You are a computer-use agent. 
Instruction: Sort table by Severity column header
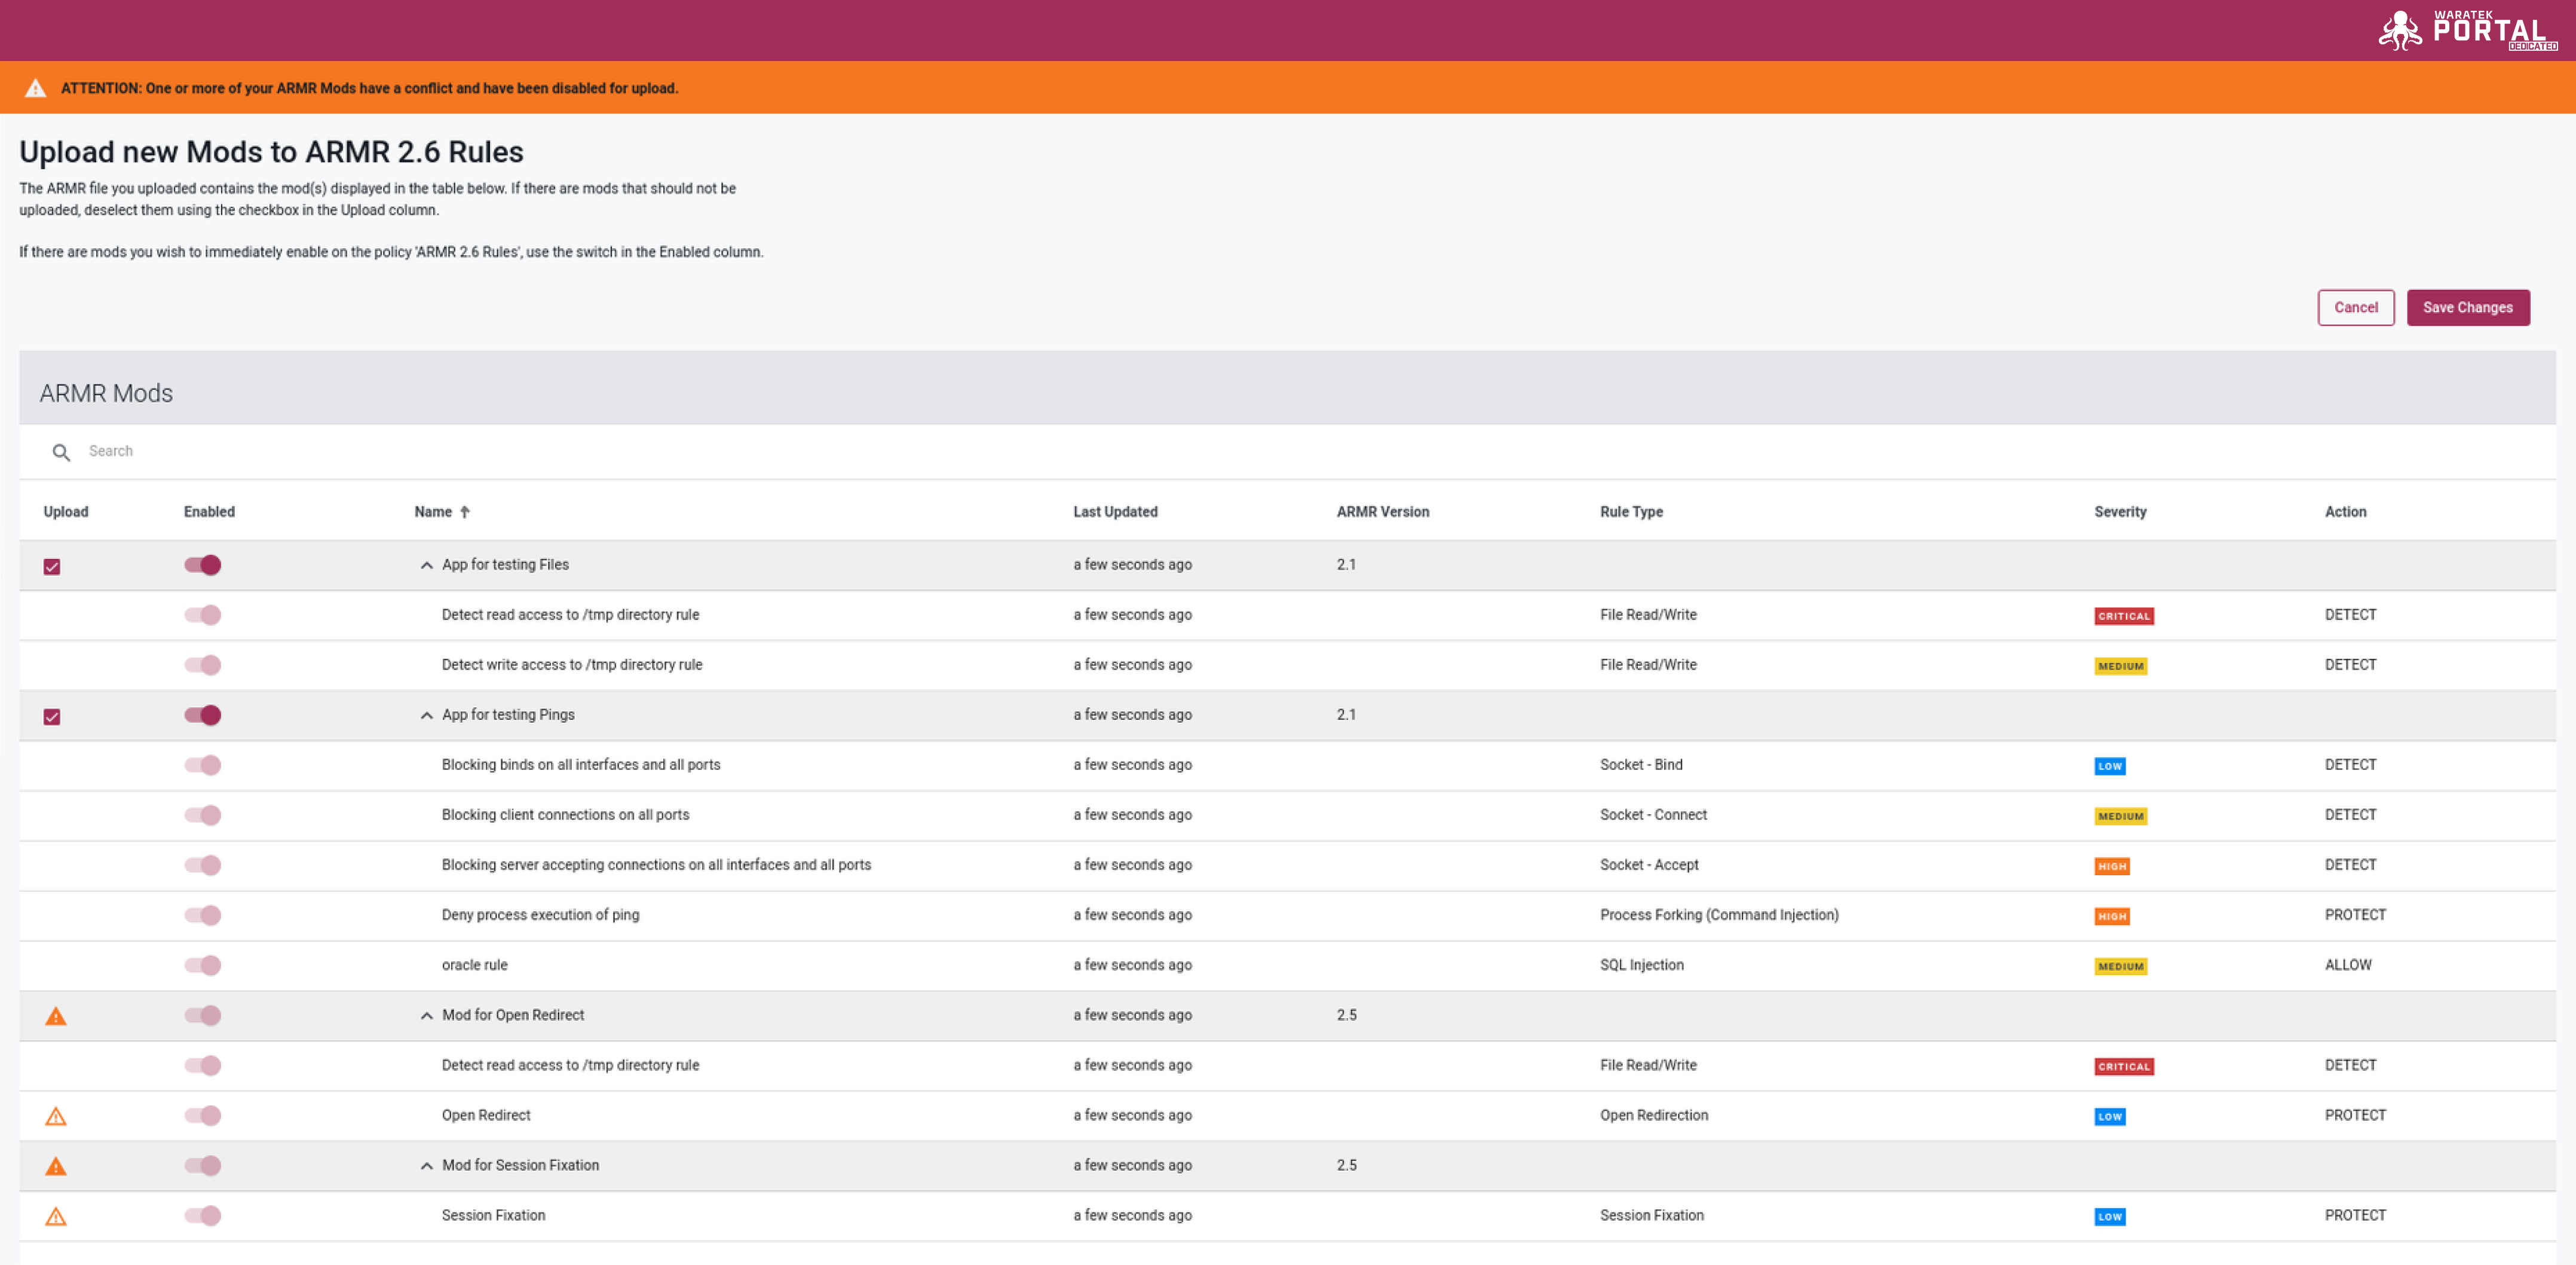pos(2120,511)
